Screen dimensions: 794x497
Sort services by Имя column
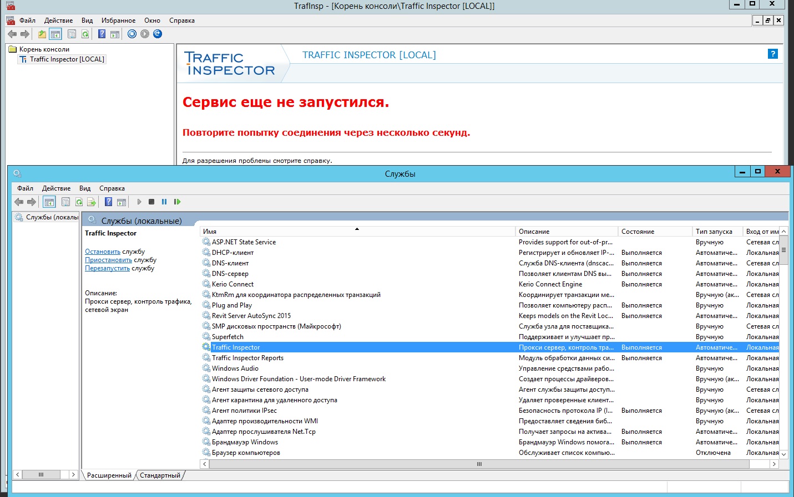point(357,232)
